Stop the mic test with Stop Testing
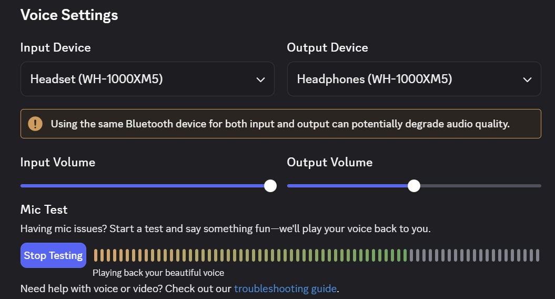The image size is (555, 299). tap(53, 255)
